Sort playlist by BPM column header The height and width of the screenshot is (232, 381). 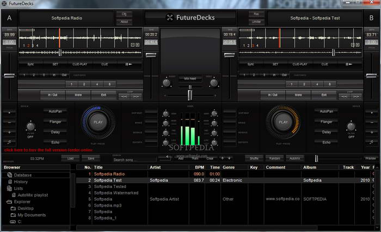point(197,167)
